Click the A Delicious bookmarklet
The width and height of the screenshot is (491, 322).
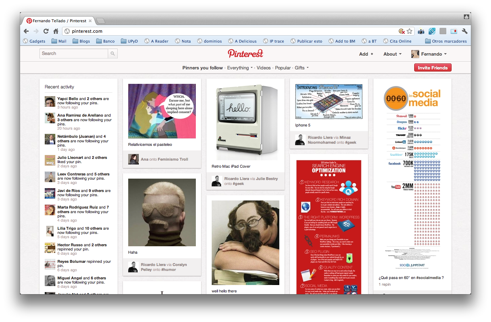click(x=242, y=41)
